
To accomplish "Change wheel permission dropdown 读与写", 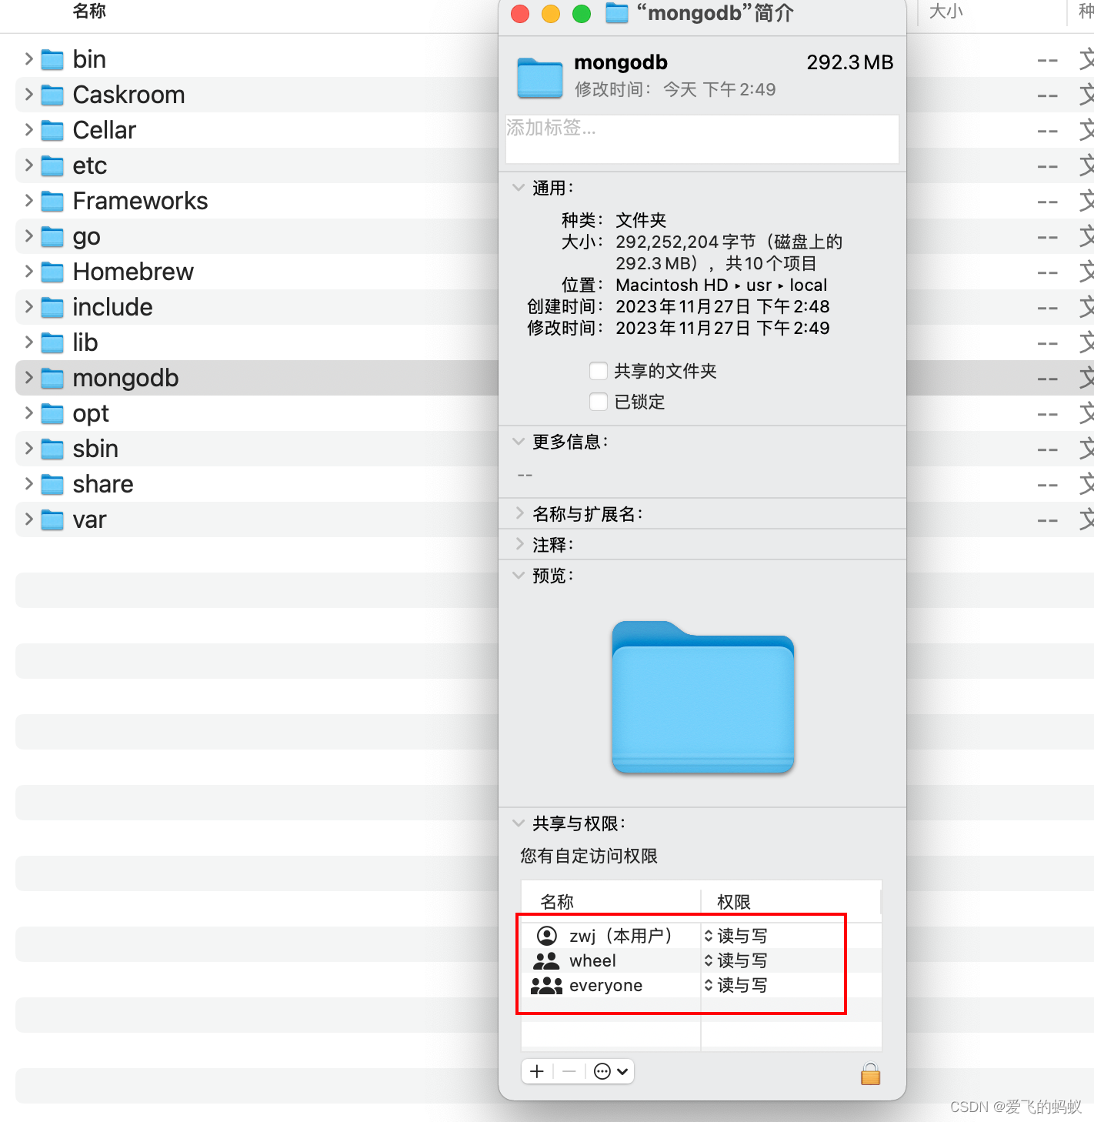I will click(x=735, y=960).
